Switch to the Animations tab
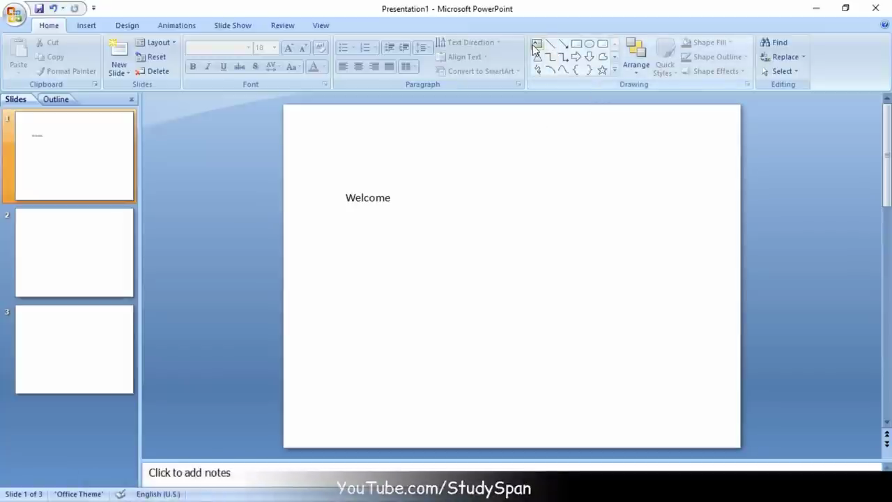 coord(176,25)
